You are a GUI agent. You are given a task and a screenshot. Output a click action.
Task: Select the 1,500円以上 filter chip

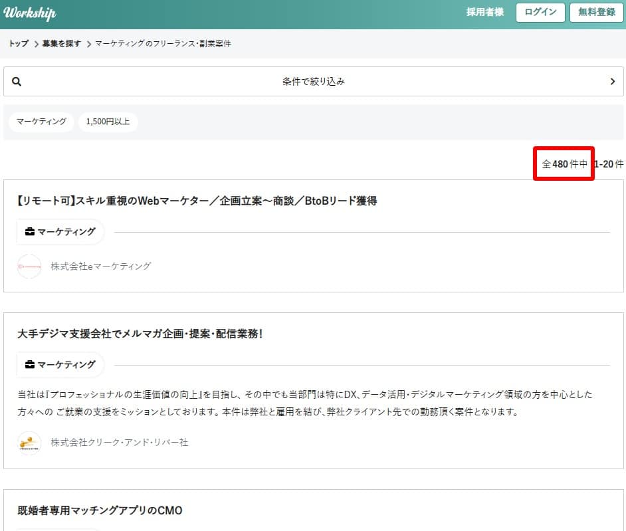108,122
